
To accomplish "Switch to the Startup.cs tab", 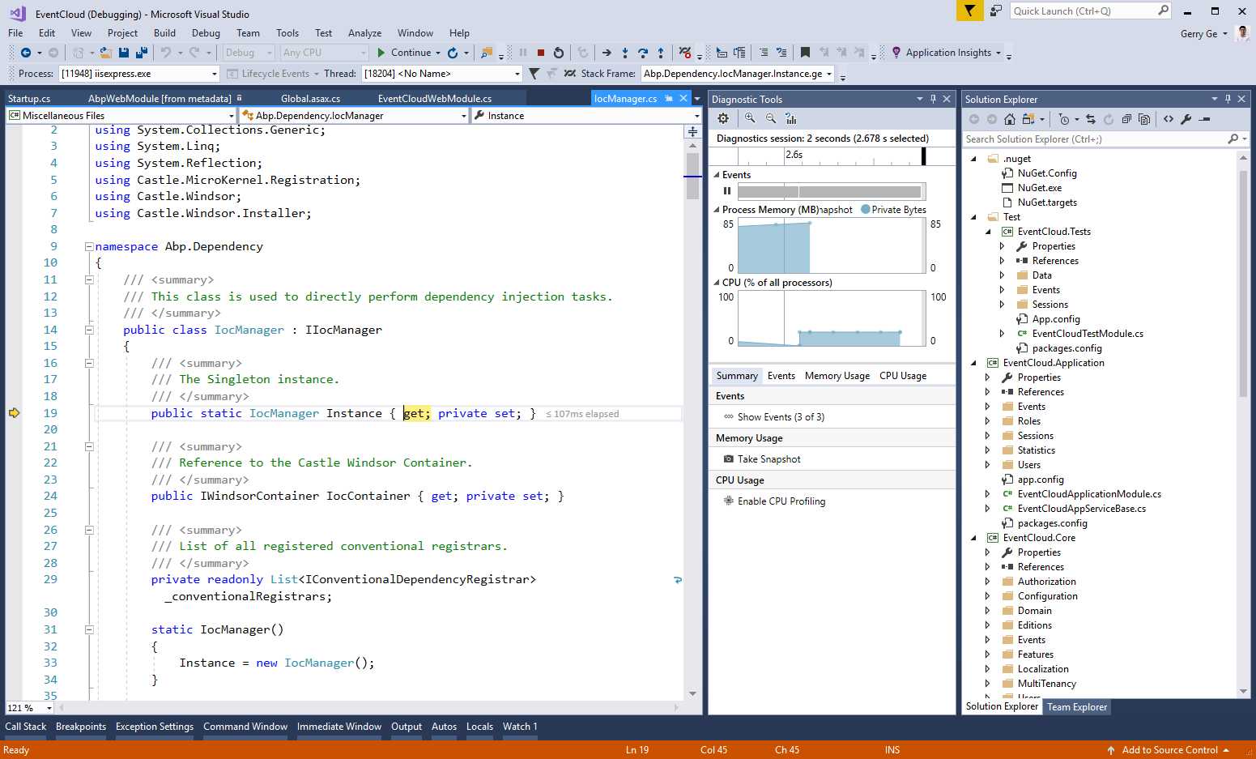I will pos(29,99).
